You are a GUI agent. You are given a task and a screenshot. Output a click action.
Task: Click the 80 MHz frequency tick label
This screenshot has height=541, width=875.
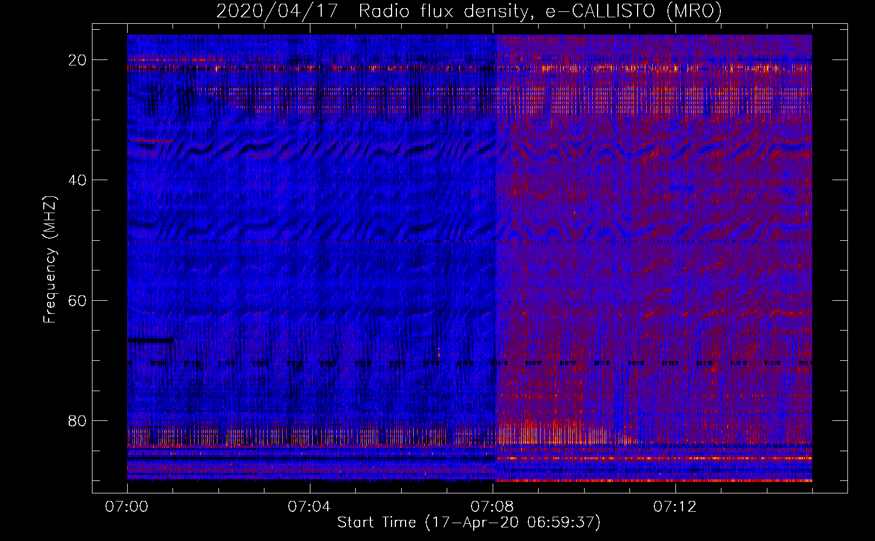(78, 420)
